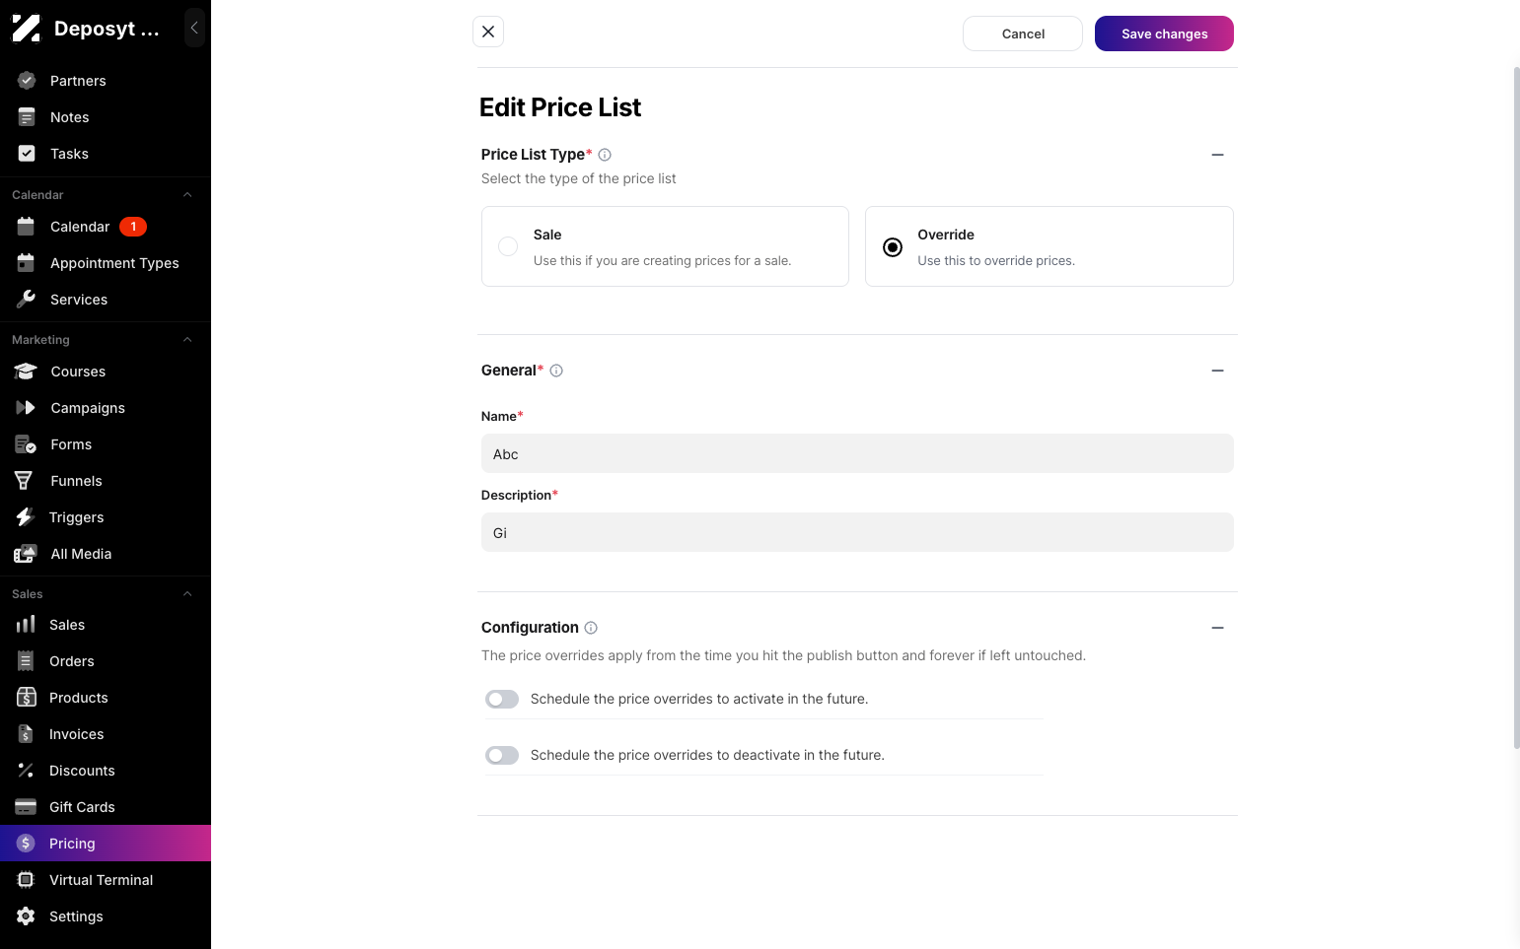
Task: Collapse the Calendar sidebar group
Action: 187,195
